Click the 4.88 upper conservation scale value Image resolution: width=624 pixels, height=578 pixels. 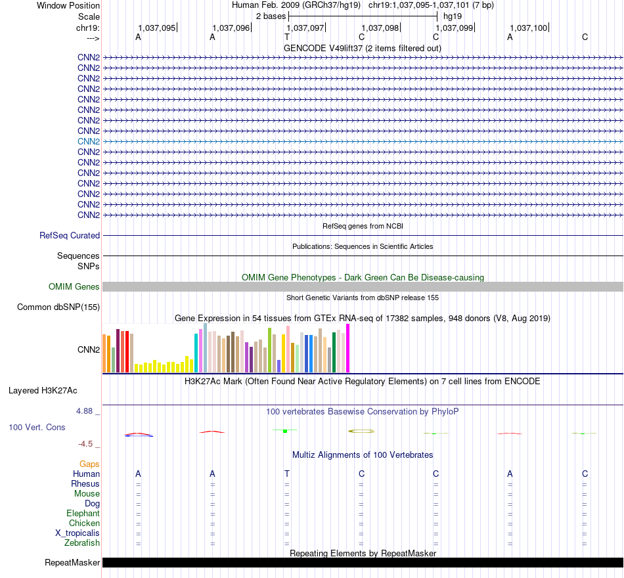[x=84, y=411]
